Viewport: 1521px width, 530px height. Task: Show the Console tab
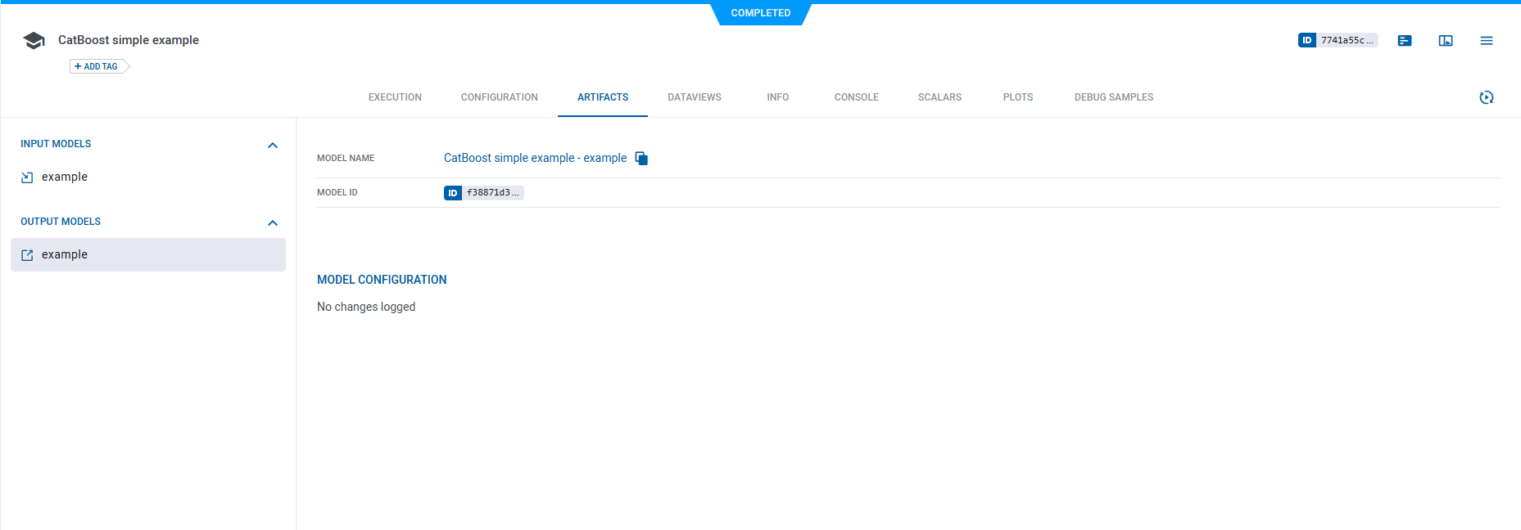pos(856,97)
